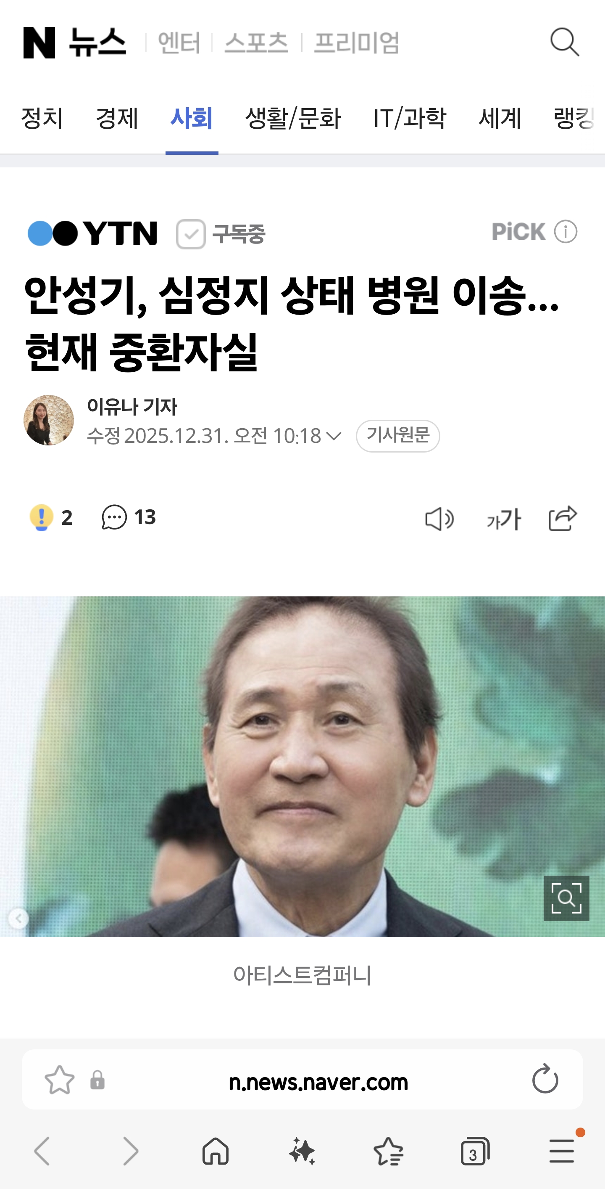Image resolution: width=605 pixels, height=1189 pixels.
Task: Open the search magnifier icon
Action: pos(564,42)
